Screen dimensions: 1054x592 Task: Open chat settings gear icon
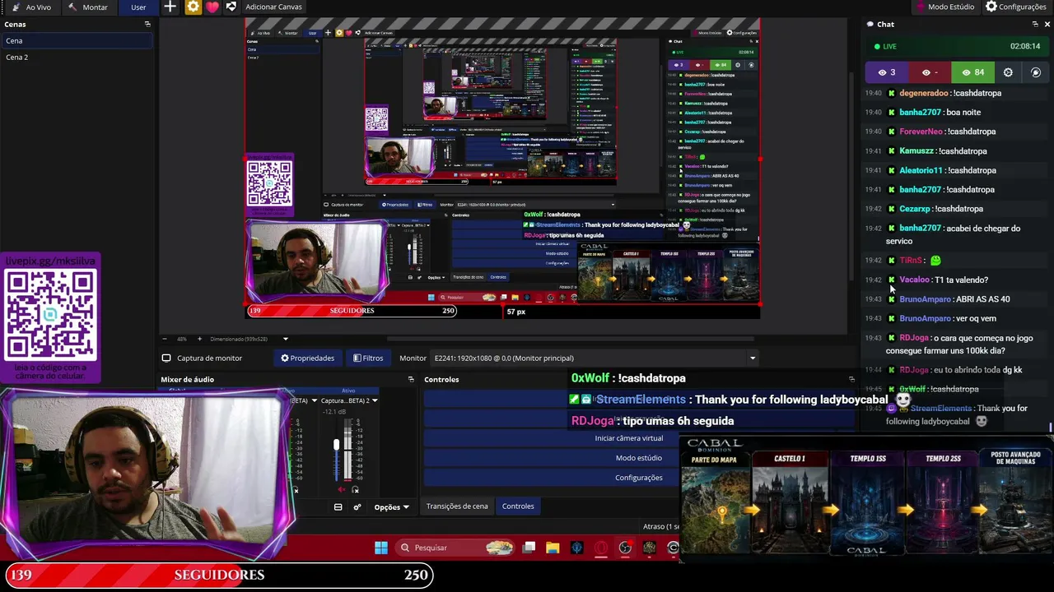click(x=1008, y=72)
